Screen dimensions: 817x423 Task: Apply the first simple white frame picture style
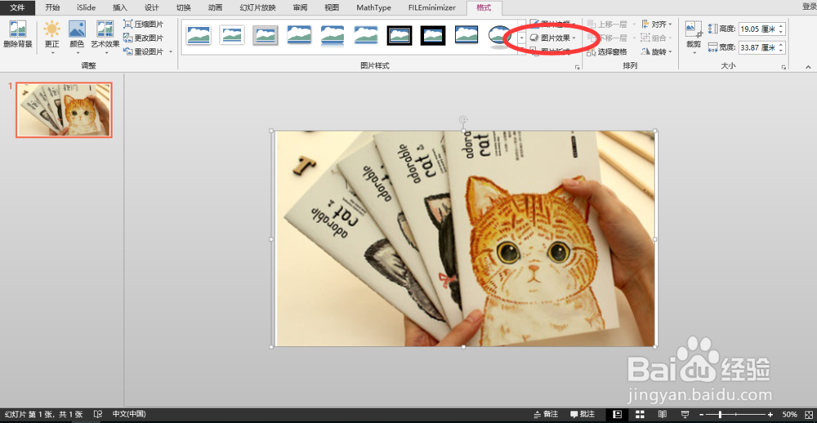tap(199, 35)
